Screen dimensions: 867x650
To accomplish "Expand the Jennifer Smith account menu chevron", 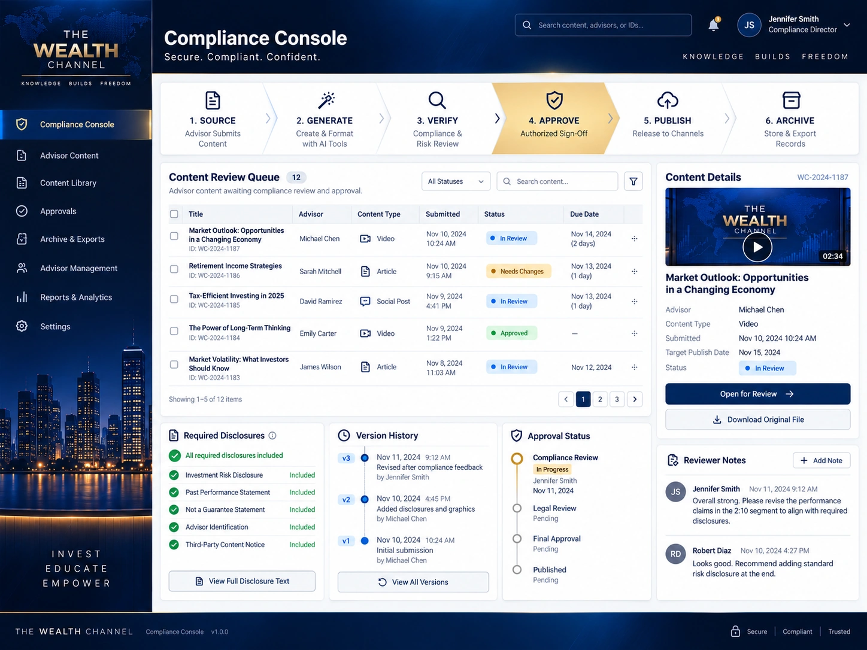I will (847, 25).
